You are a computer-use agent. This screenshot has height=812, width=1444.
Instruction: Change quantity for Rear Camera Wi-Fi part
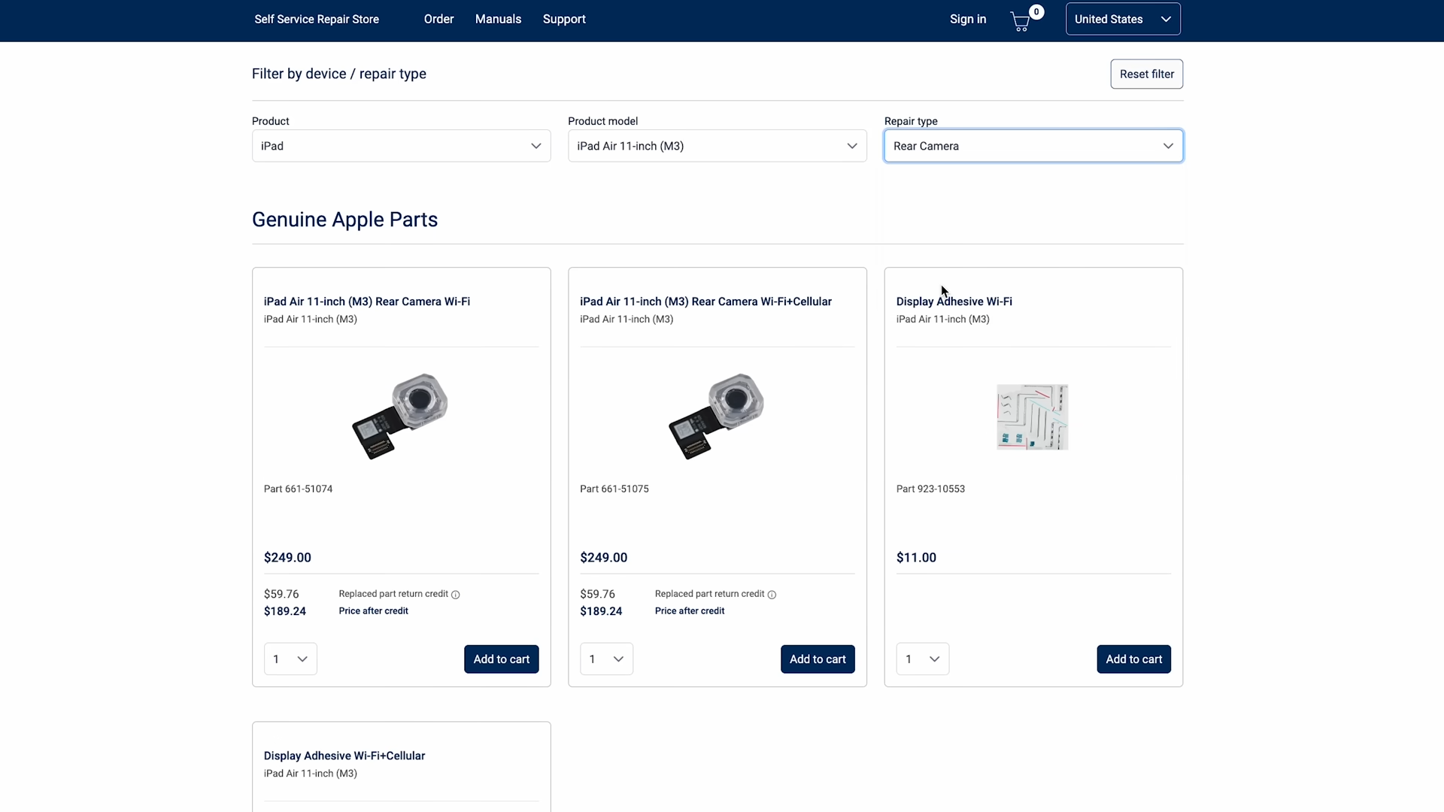point(290,659)
